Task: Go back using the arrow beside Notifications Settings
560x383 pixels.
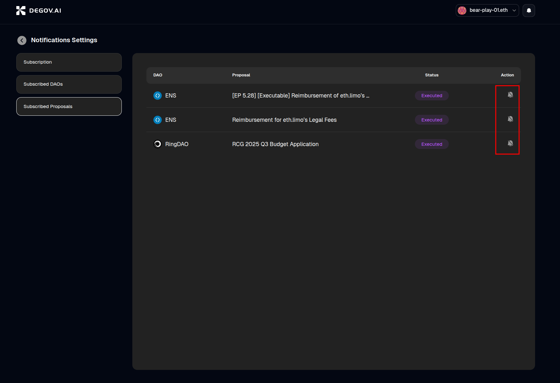Action: tap(22, 40)
